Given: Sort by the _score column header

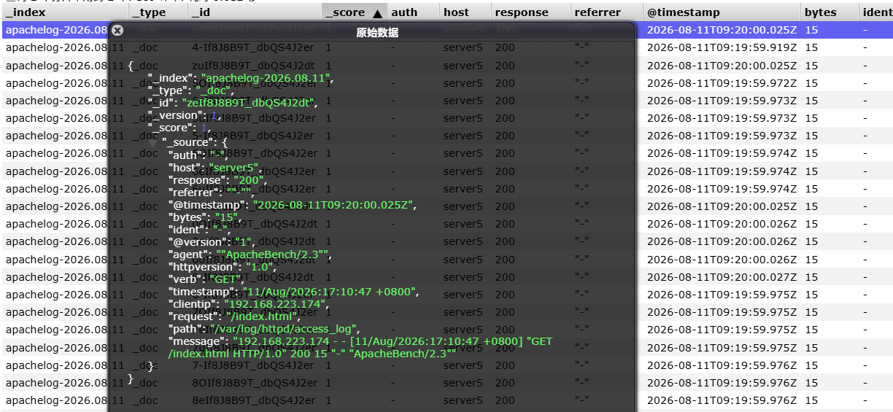Looking at the screenshot, I should point(354,12).
